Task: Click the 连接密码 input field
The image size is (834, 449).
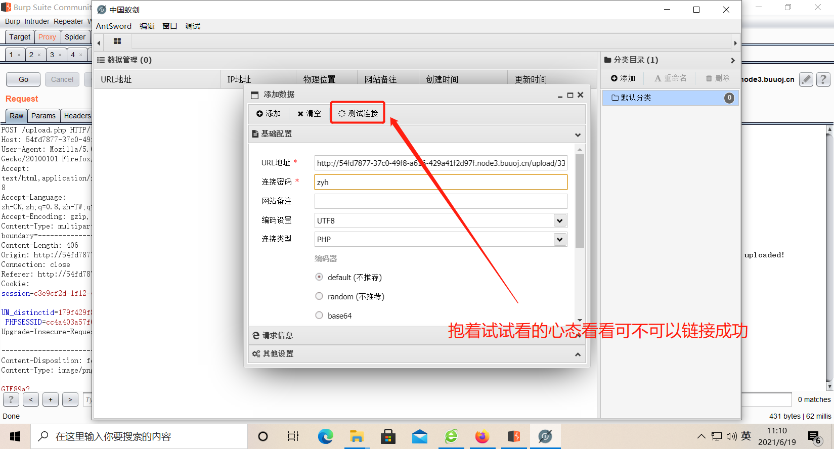Action: coord(441,182)
